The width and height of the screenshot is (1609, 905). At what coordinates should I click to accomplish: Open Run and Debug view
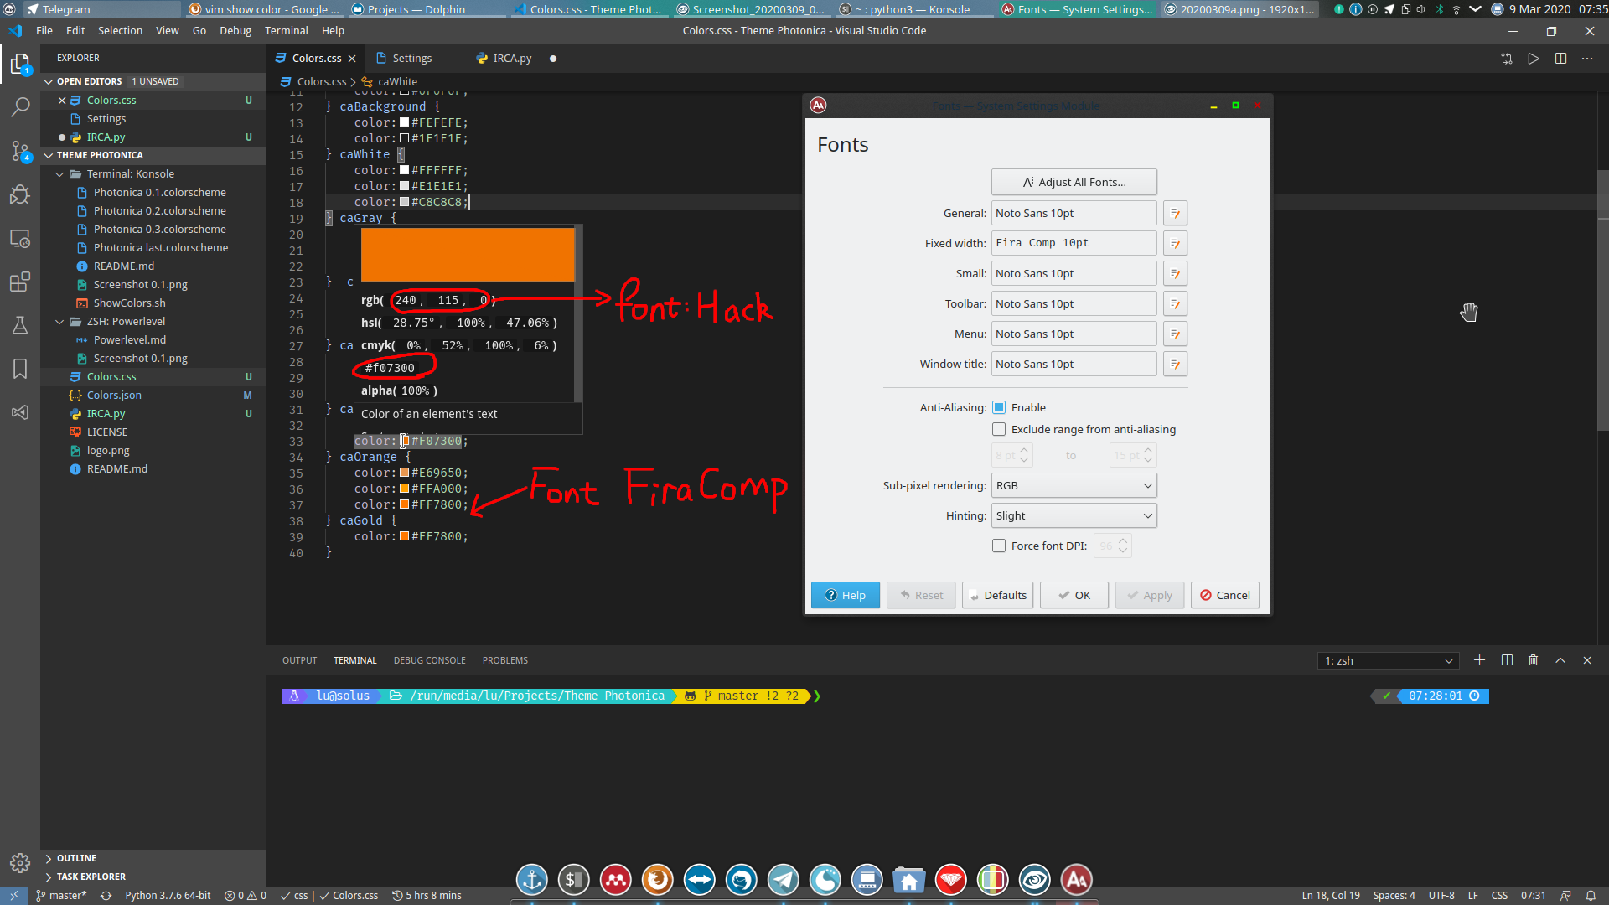[x=20, y=194]
